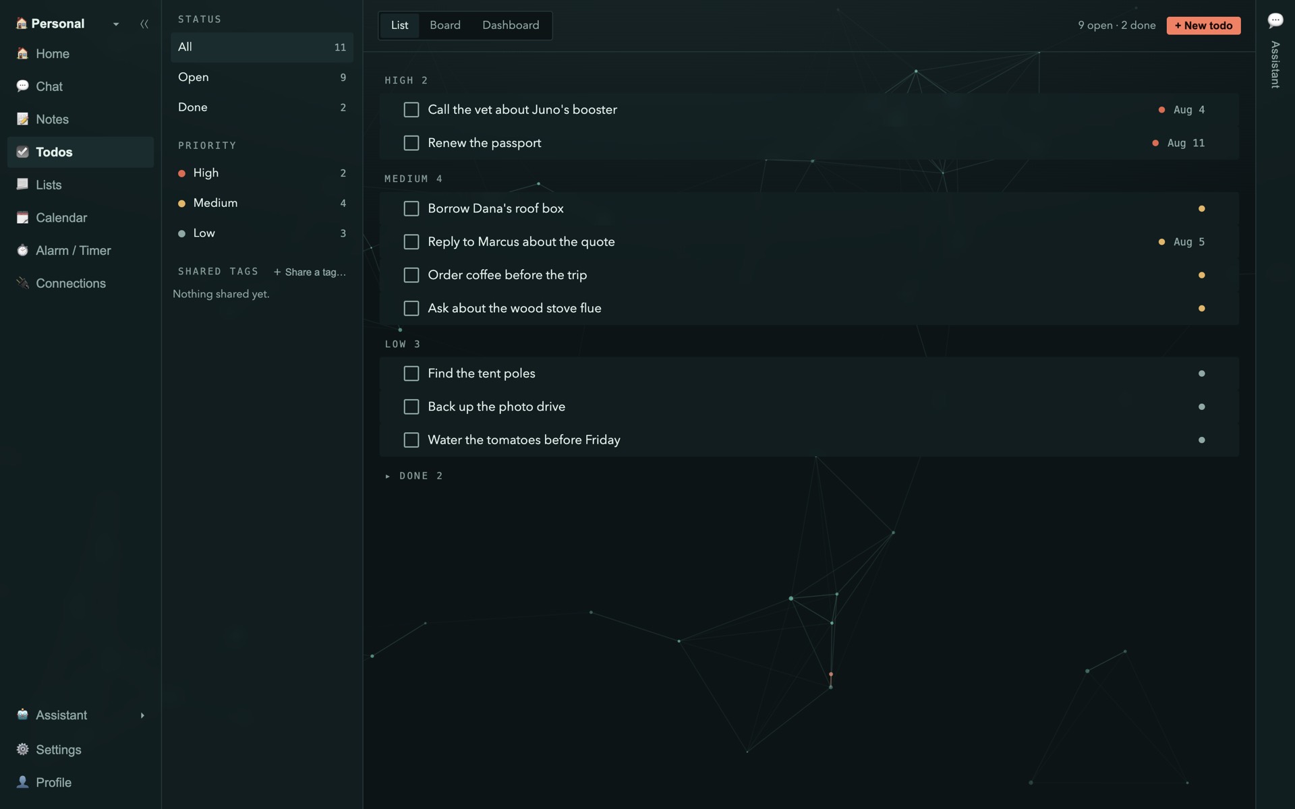Screen dimensions: 1295x809
Task: Filter by Low priority
Action: (x=262, y=233)
